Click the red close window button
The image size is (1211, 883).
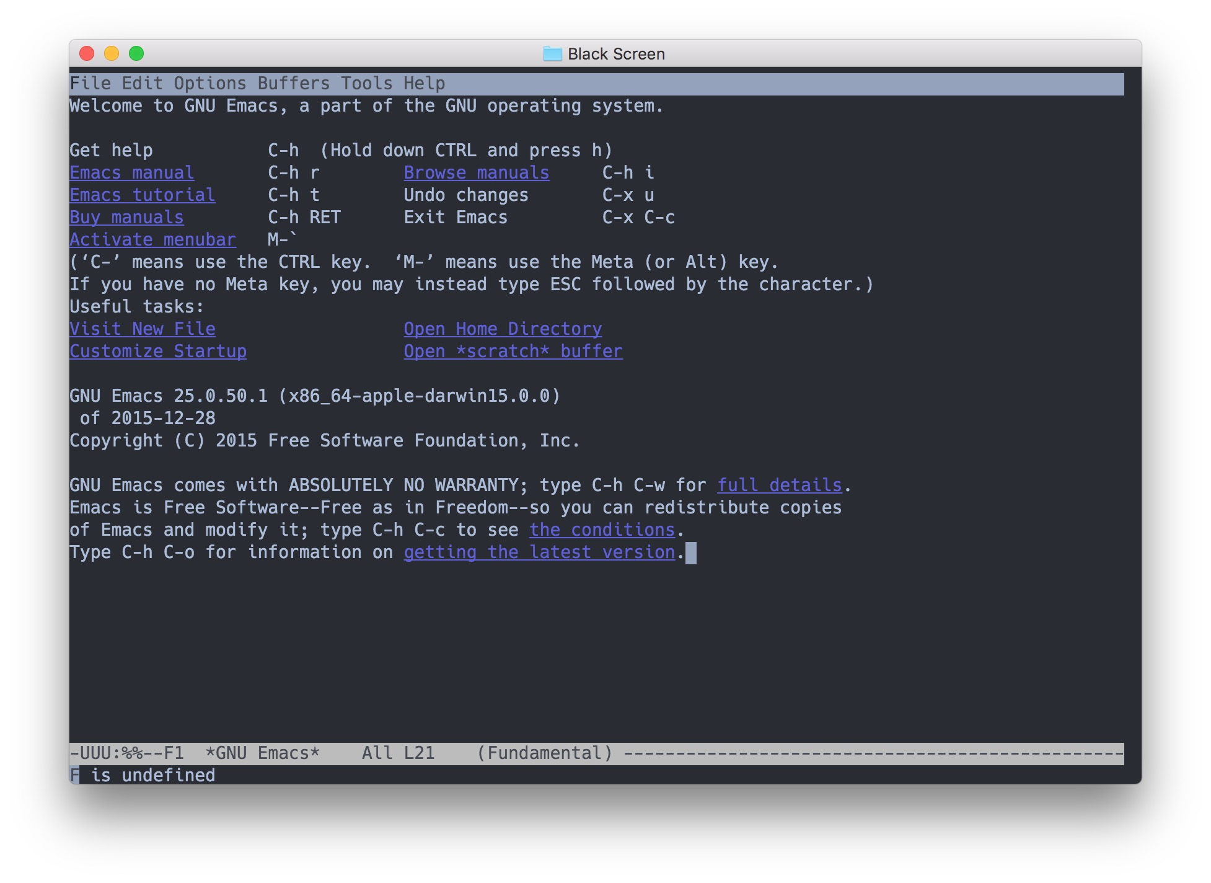87,54
